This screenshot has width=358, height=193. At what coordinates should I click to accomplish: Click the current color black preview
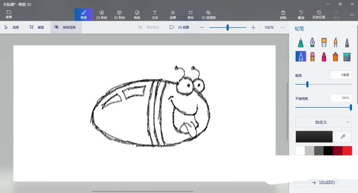pos(314,137)
